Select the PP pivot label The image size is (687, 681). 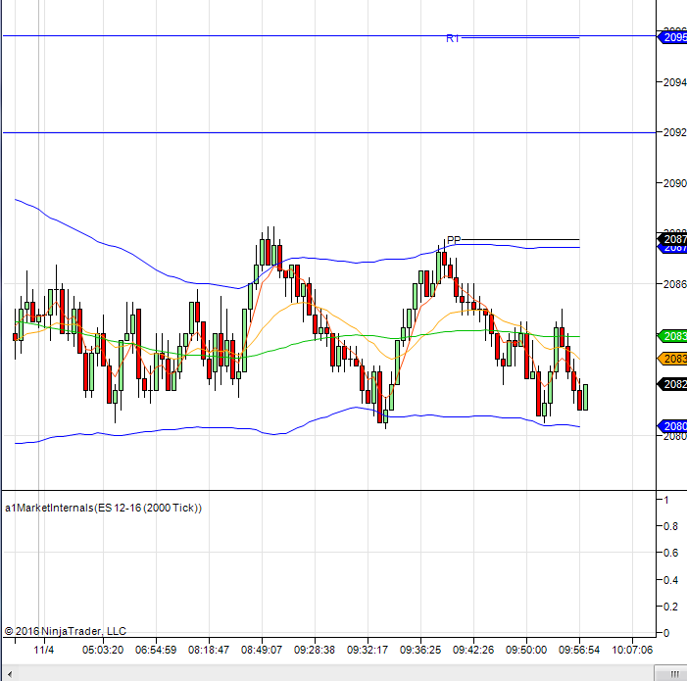454,240
